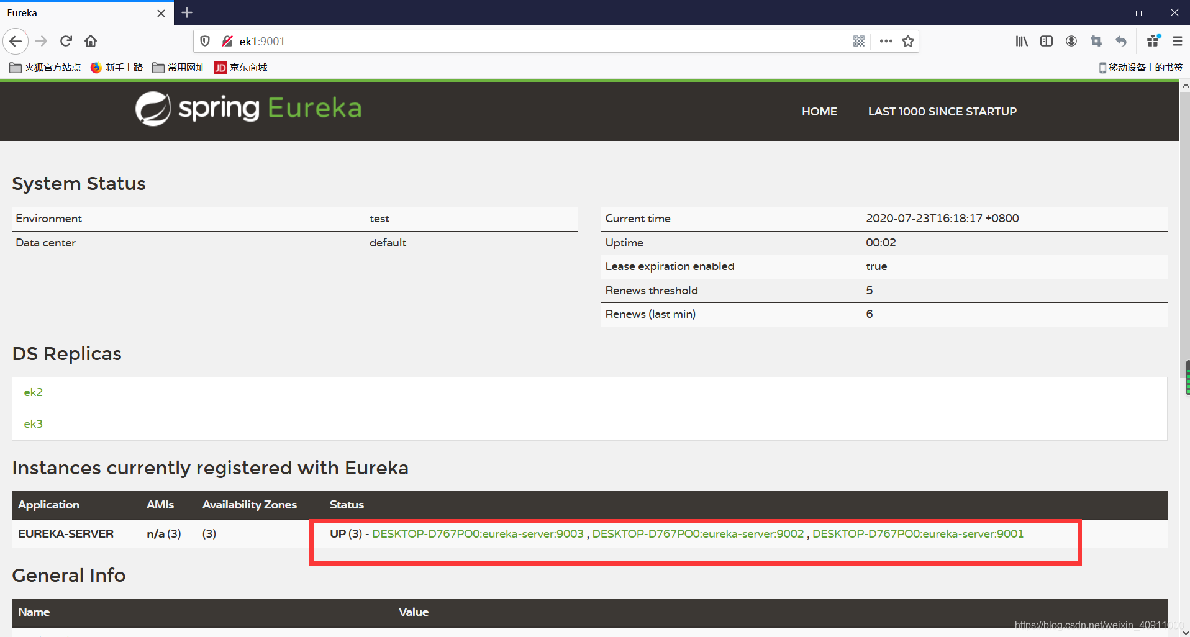This screenshot has height=637, width=1190.
Task: Open the Firefox account icon
Action: pyautogui.click(x=1071, y=42)
